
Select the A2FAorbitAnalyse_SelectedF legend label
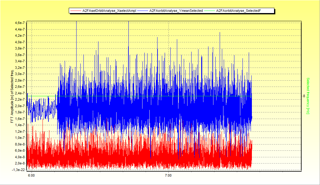click(x=238, y=11)
